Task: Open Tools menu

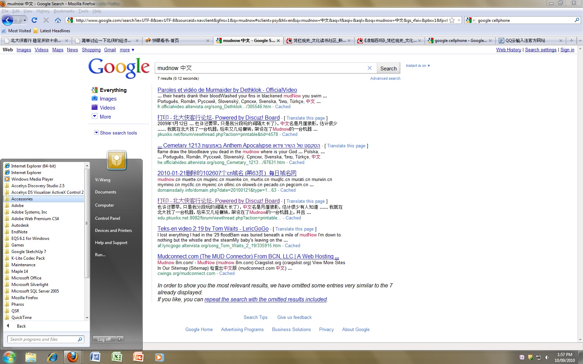Action: pos(83,11)
